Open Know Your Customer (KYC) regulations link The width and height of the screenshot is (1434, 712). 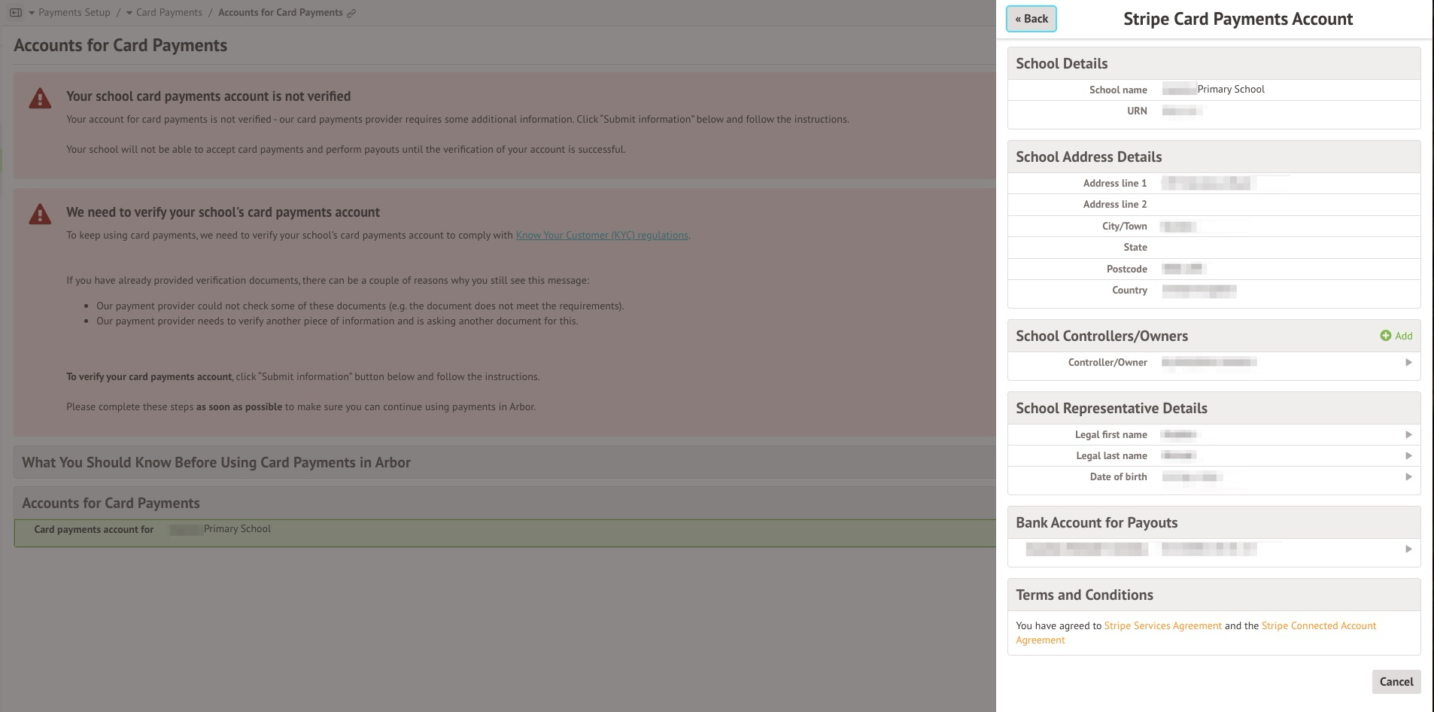click(601, 236)
